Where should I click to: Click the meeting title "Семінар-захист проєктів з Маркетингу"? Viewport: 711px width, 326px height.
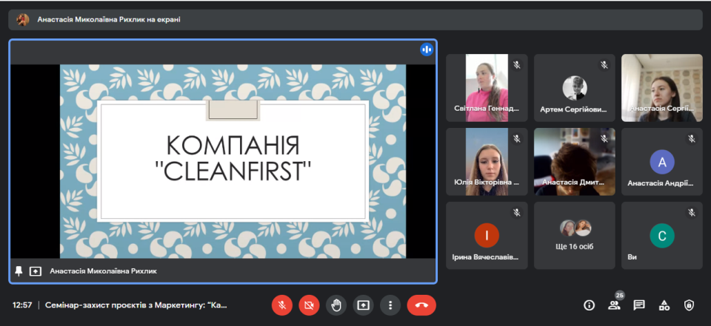[136, 305]
